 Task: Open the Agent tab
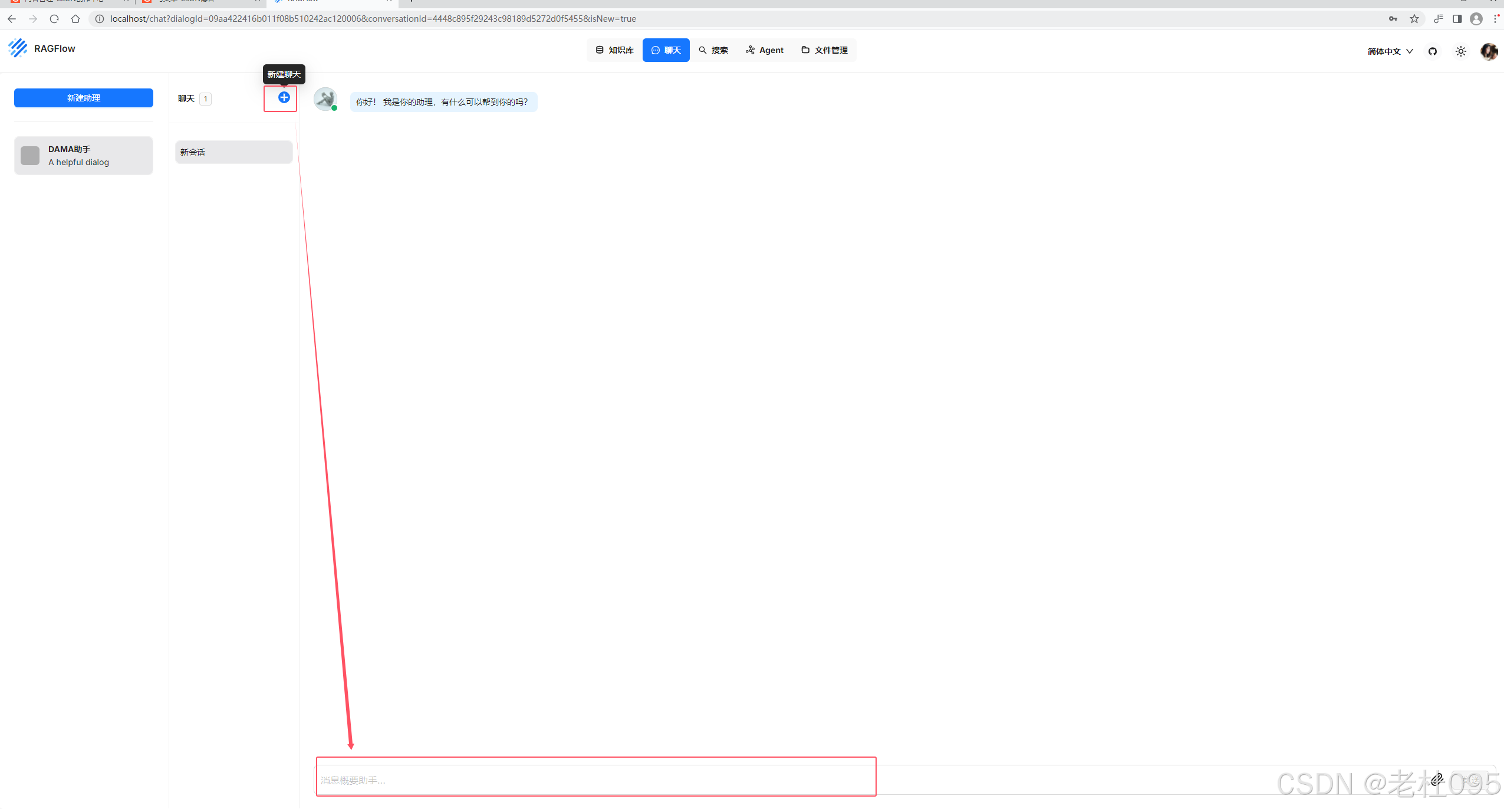(x=765, y=50)
